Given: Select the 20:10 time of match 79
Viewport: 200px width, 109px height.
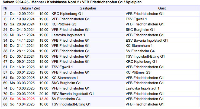Looking at the screenshot, I should 44,94.
